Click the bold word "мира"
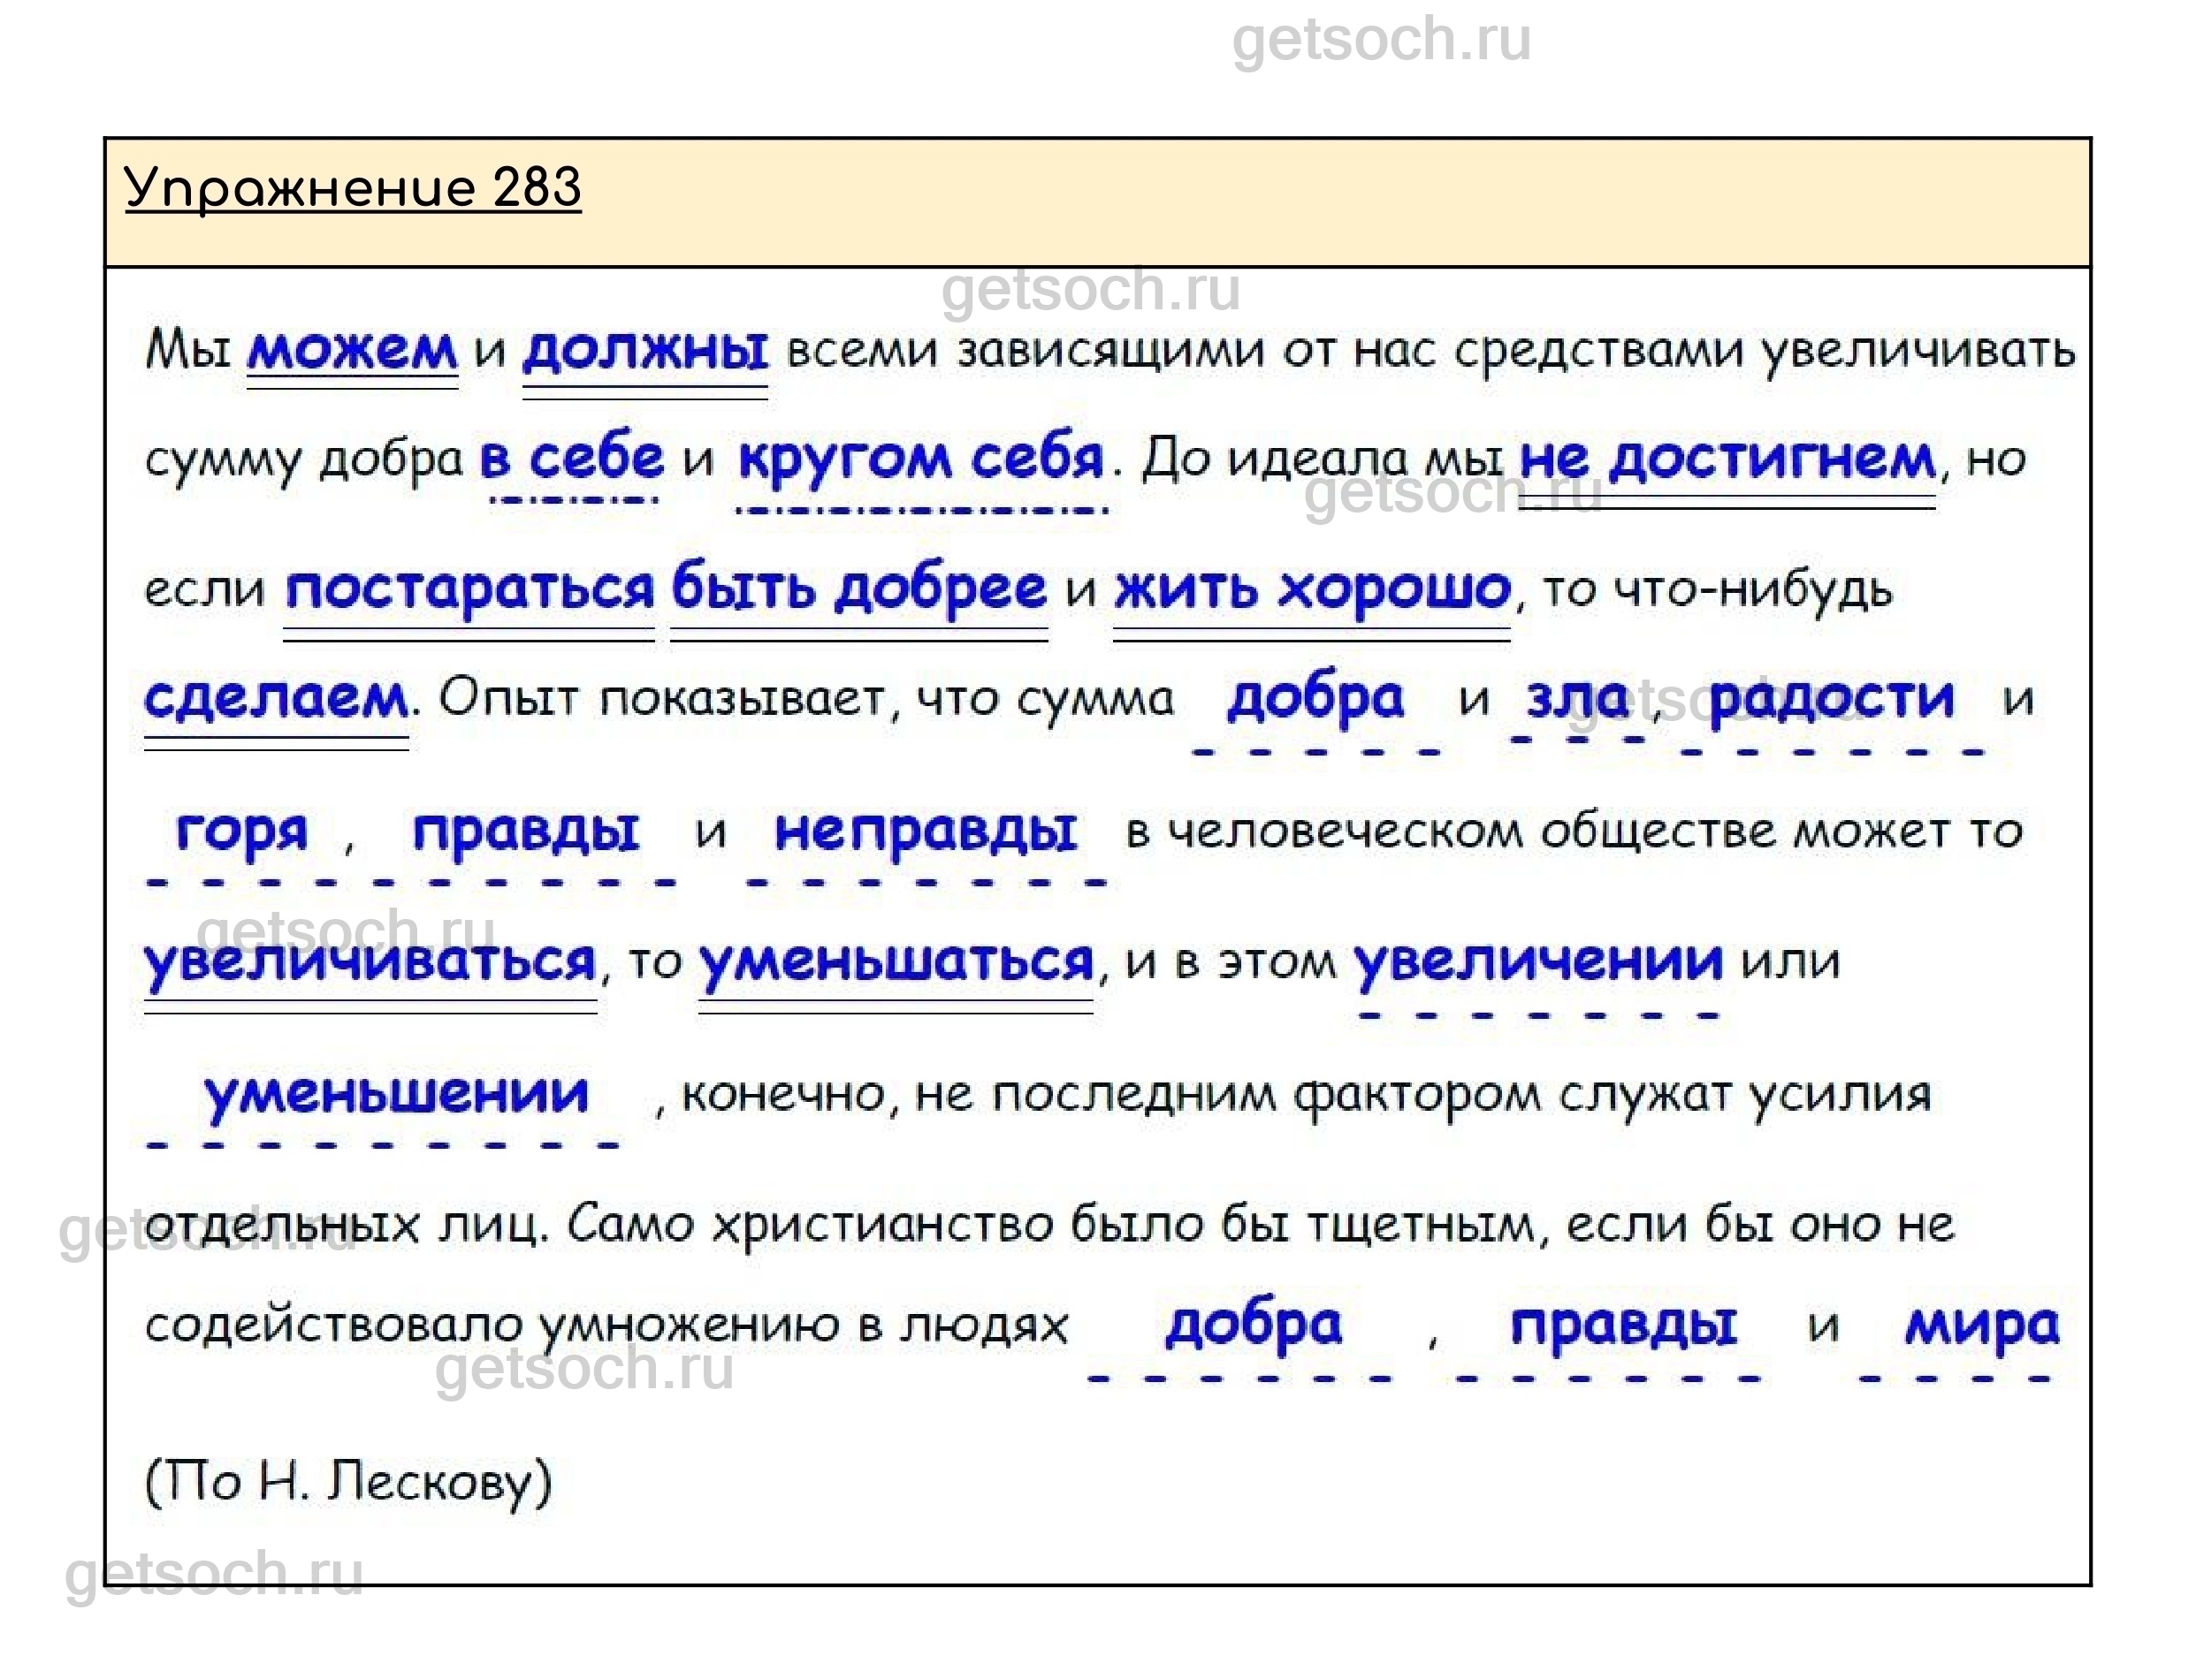The image size is (2196, 1671). 1981,1325
